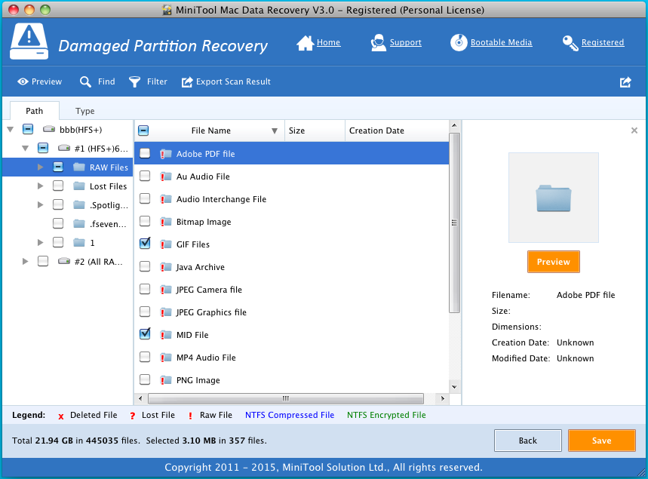Click the Export Scan Result icon
Viewport: 648px width, 479px height.
click(x=187, y=81)
